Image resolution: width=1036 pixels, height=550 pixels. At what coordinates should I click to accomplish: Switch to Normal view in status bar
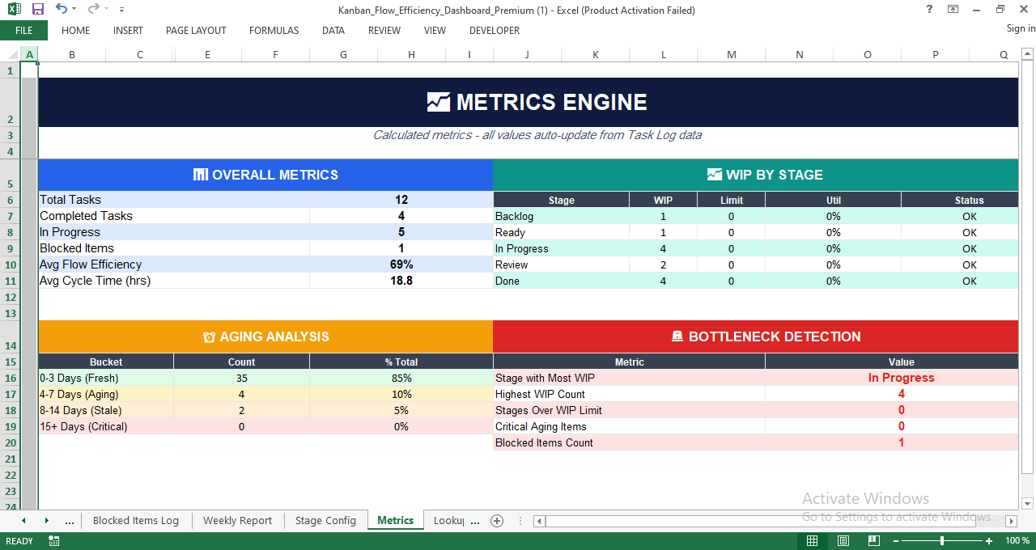tap(812, 540)
